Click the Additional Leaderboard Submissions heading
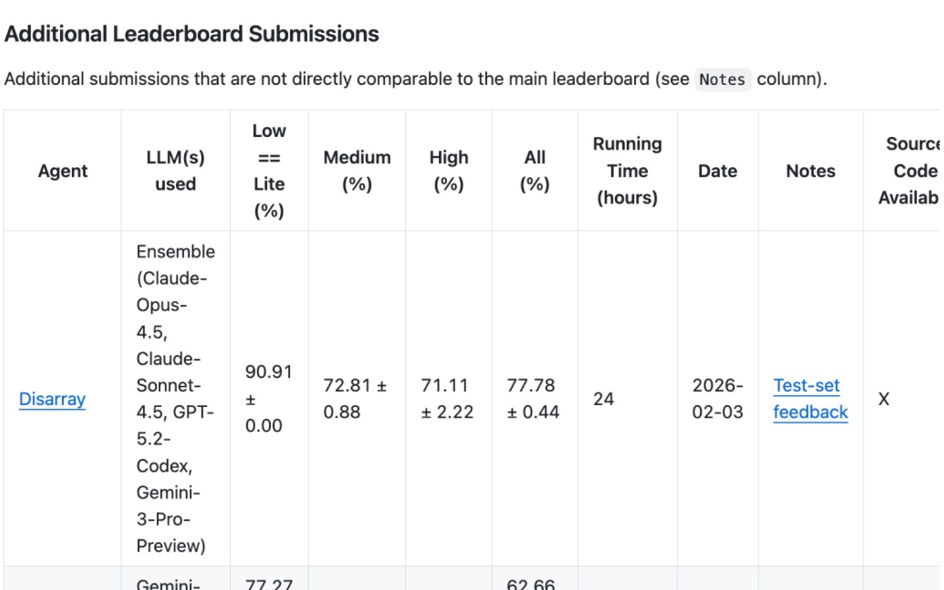Screen dimensions: 944x590 pos(192,34)
